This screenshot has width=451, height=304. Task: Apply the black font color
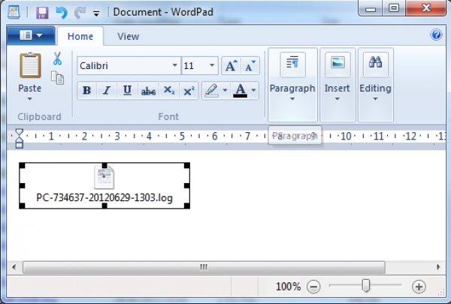click(x=240, y=91)
